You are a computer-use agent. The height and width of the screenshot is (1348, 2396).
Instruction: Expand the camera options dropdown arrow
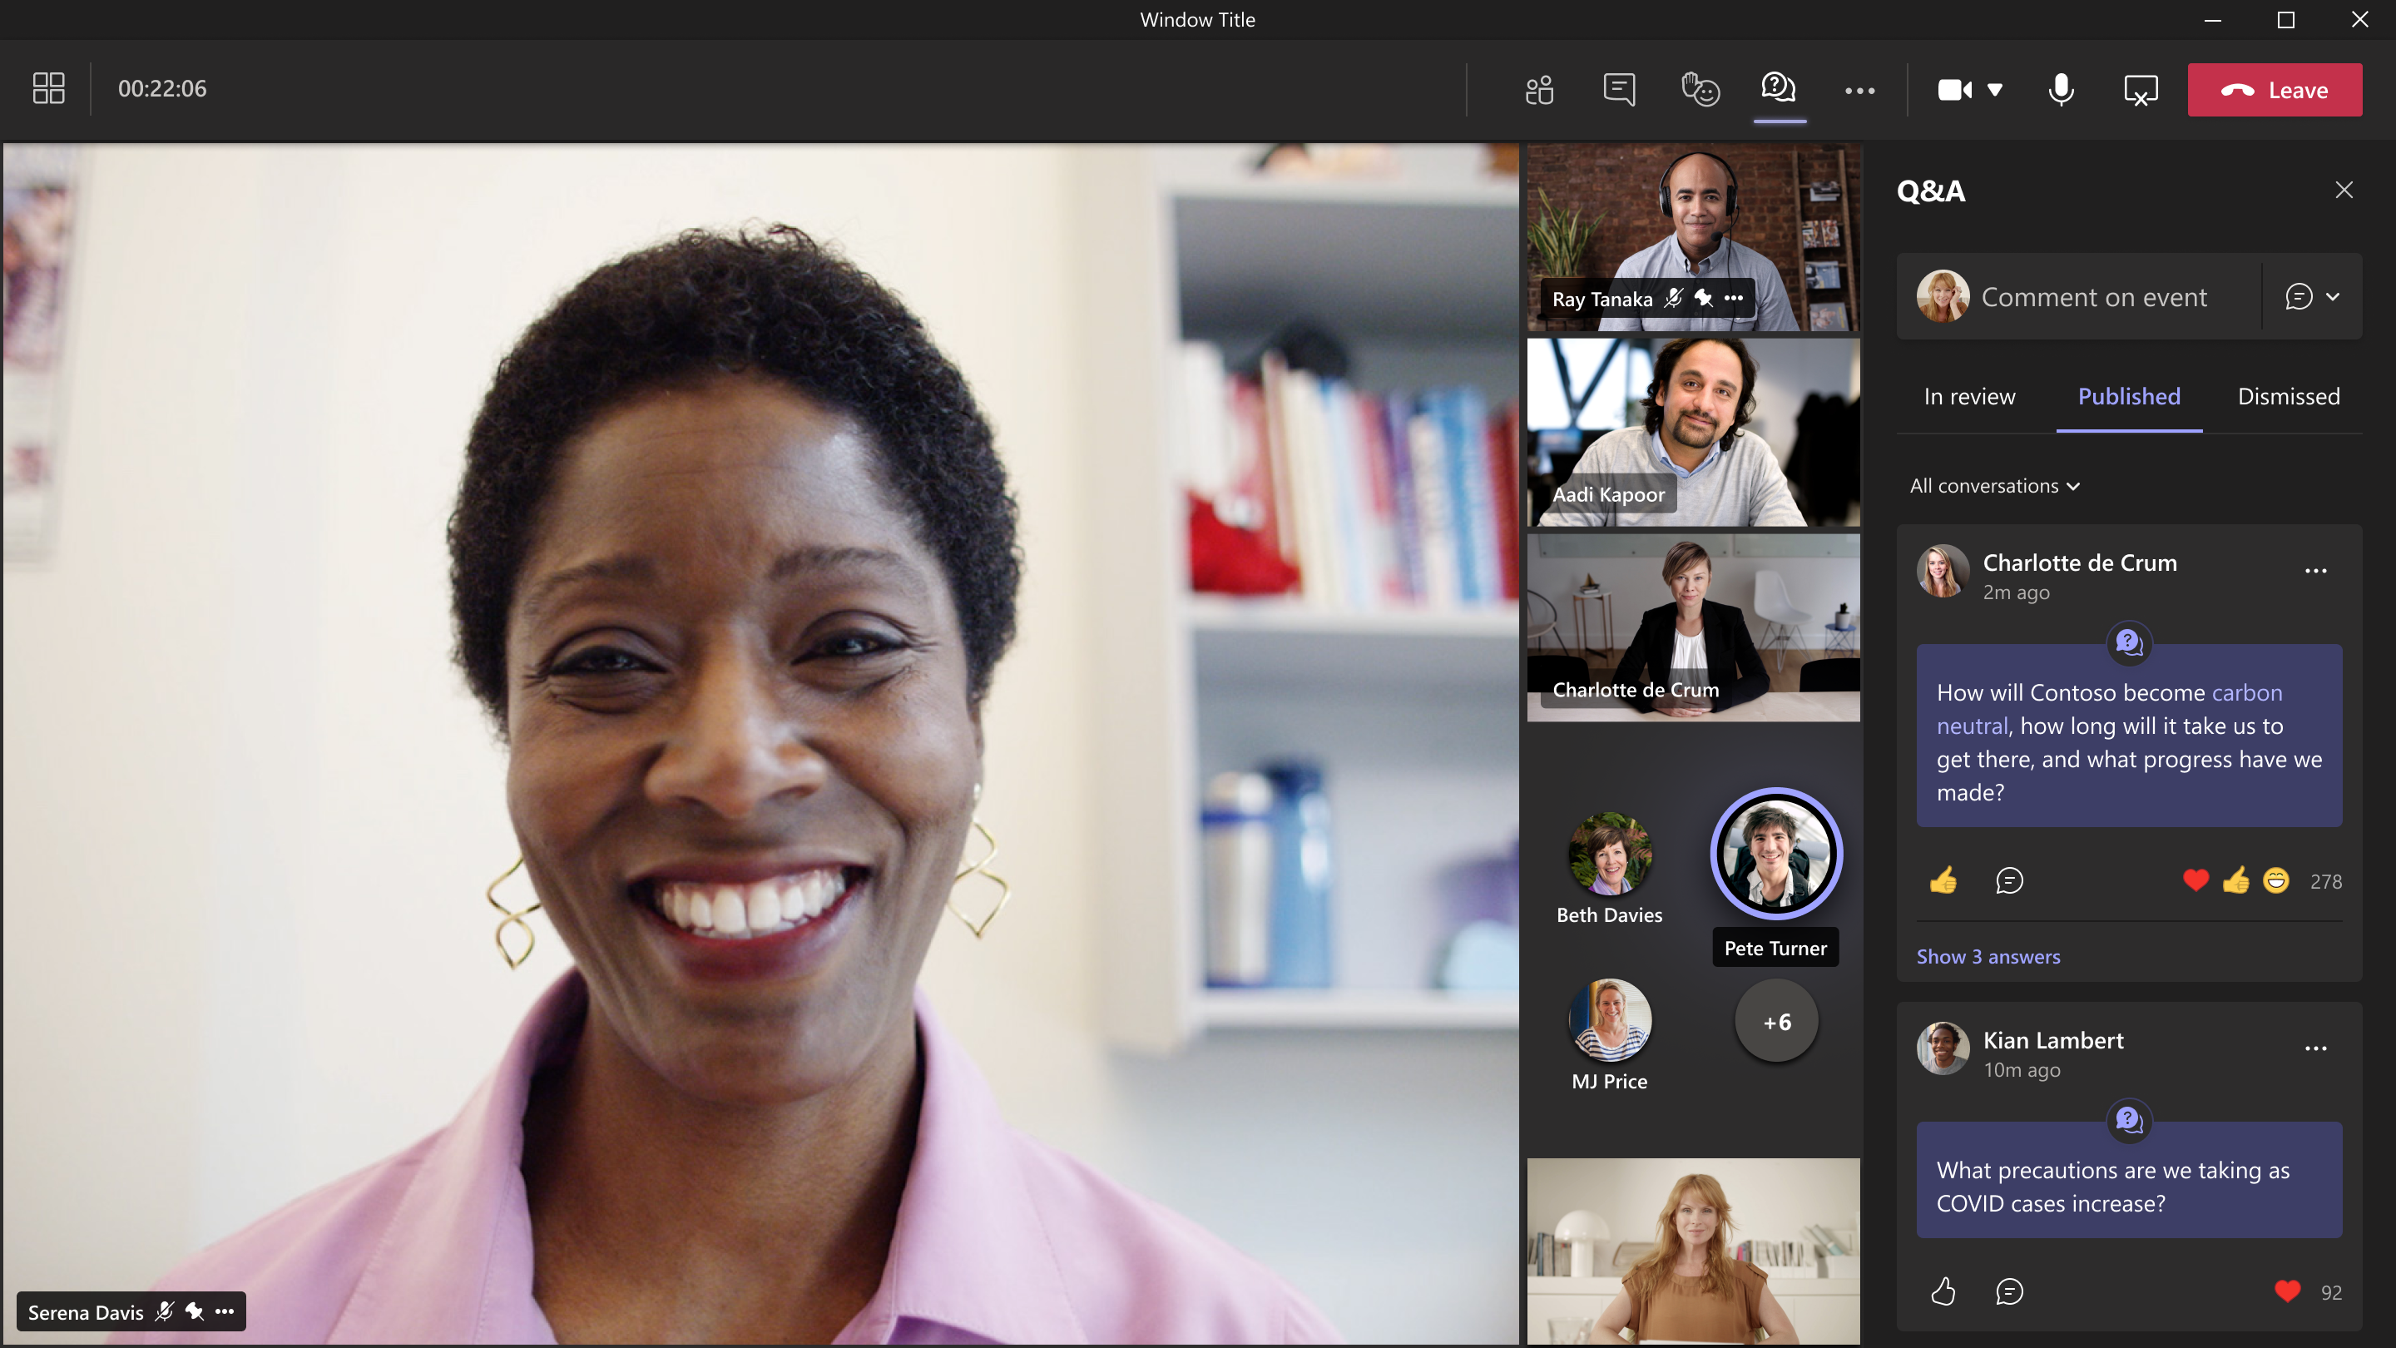pos(1995,90)
